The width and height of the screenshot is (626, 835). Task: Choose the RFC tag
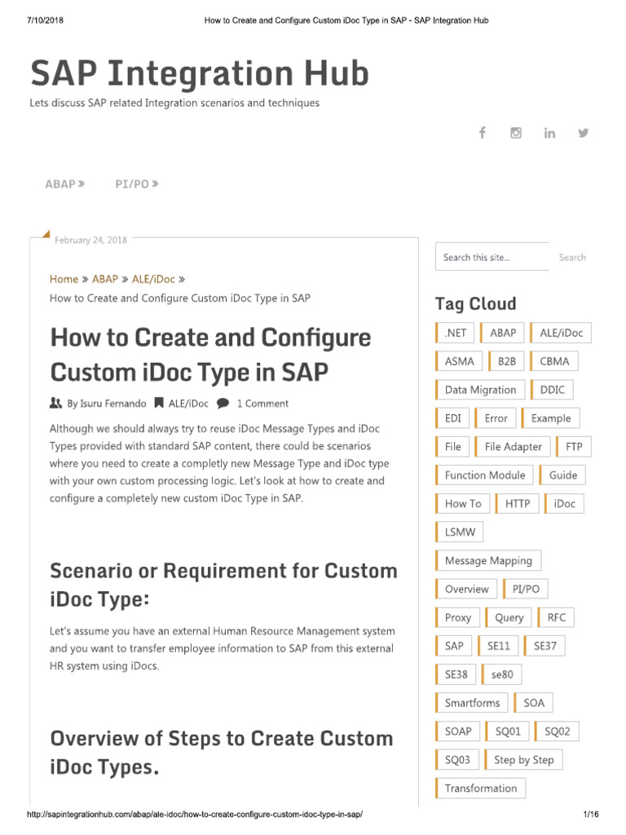[556, 618]
